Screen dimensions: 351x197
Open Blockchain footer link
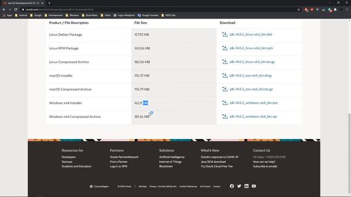(166, 166)
